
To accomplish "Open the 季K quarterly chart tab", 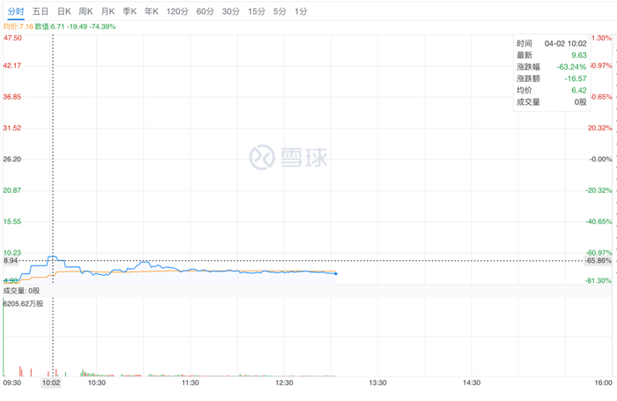I will point(130,11).
